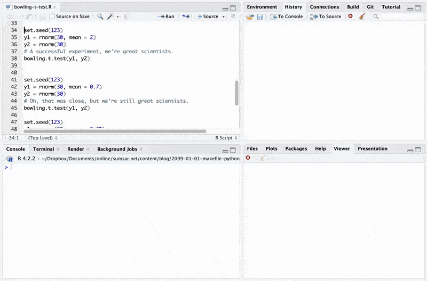Click code line 38 bowling.t.test(y1, y2)

(x=57, y=59)
